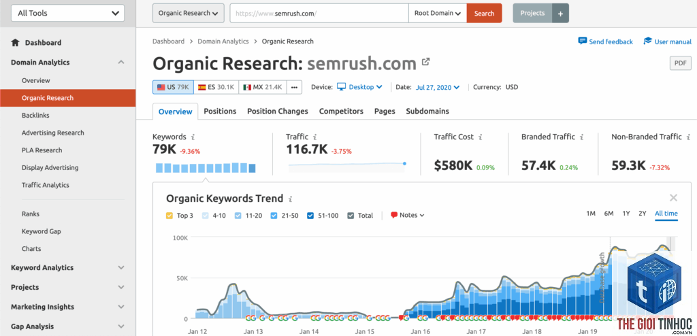The height and width of the screenshot is (336, 697).
Task: Switch to the Competitors tab
Action: 341,112
